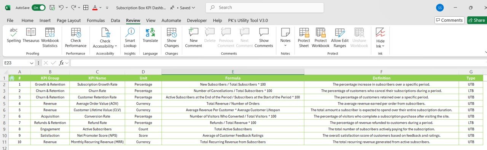Apply the red font color A icon

(95, 8)
